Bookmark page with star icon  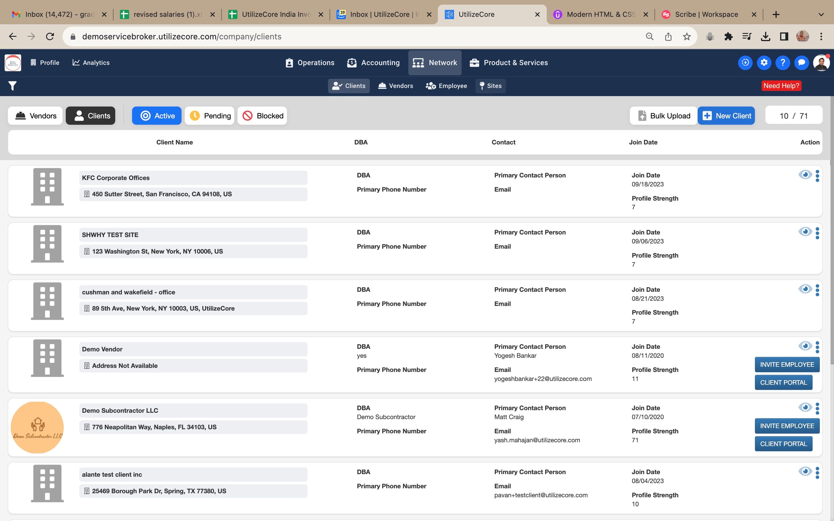pyautogui.click(x=687, y=36)
